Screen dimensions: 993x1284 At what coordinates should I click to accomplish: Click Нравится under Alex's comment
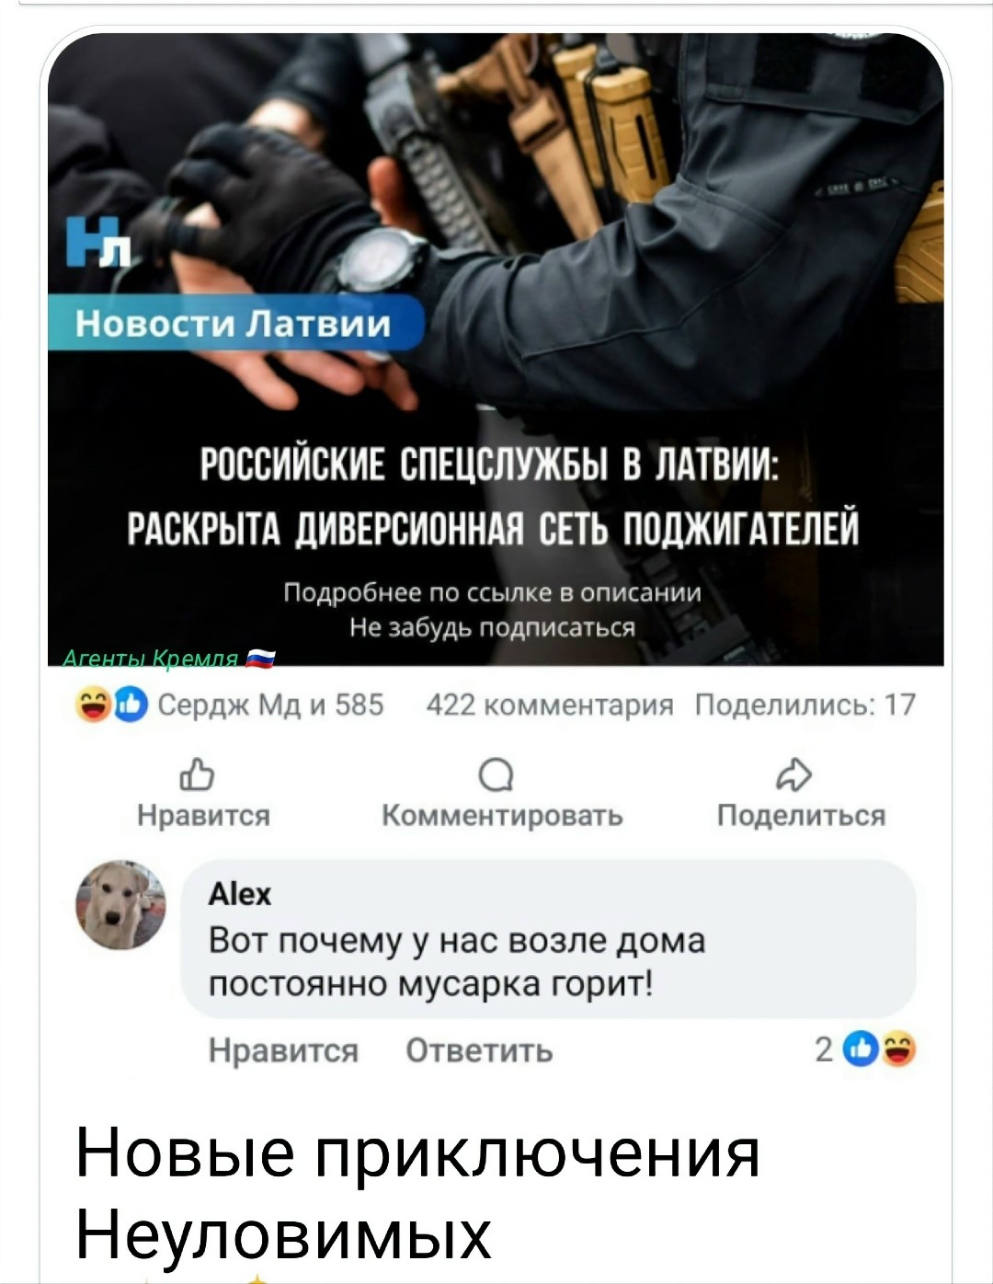point(283,1050)
